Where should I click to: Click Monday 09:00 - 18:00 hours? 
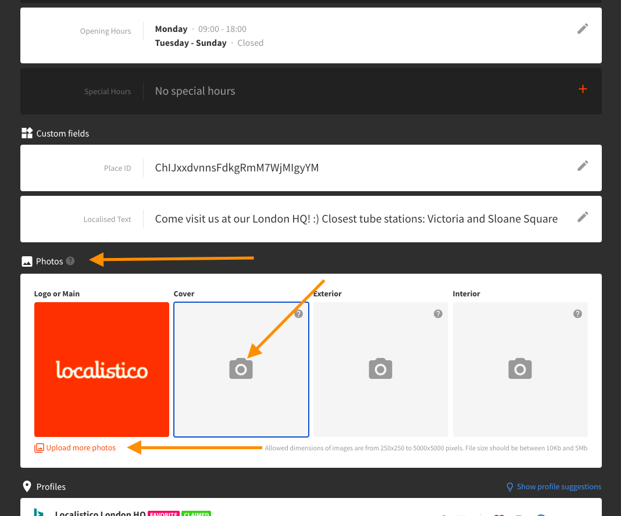tap(201, 29)
